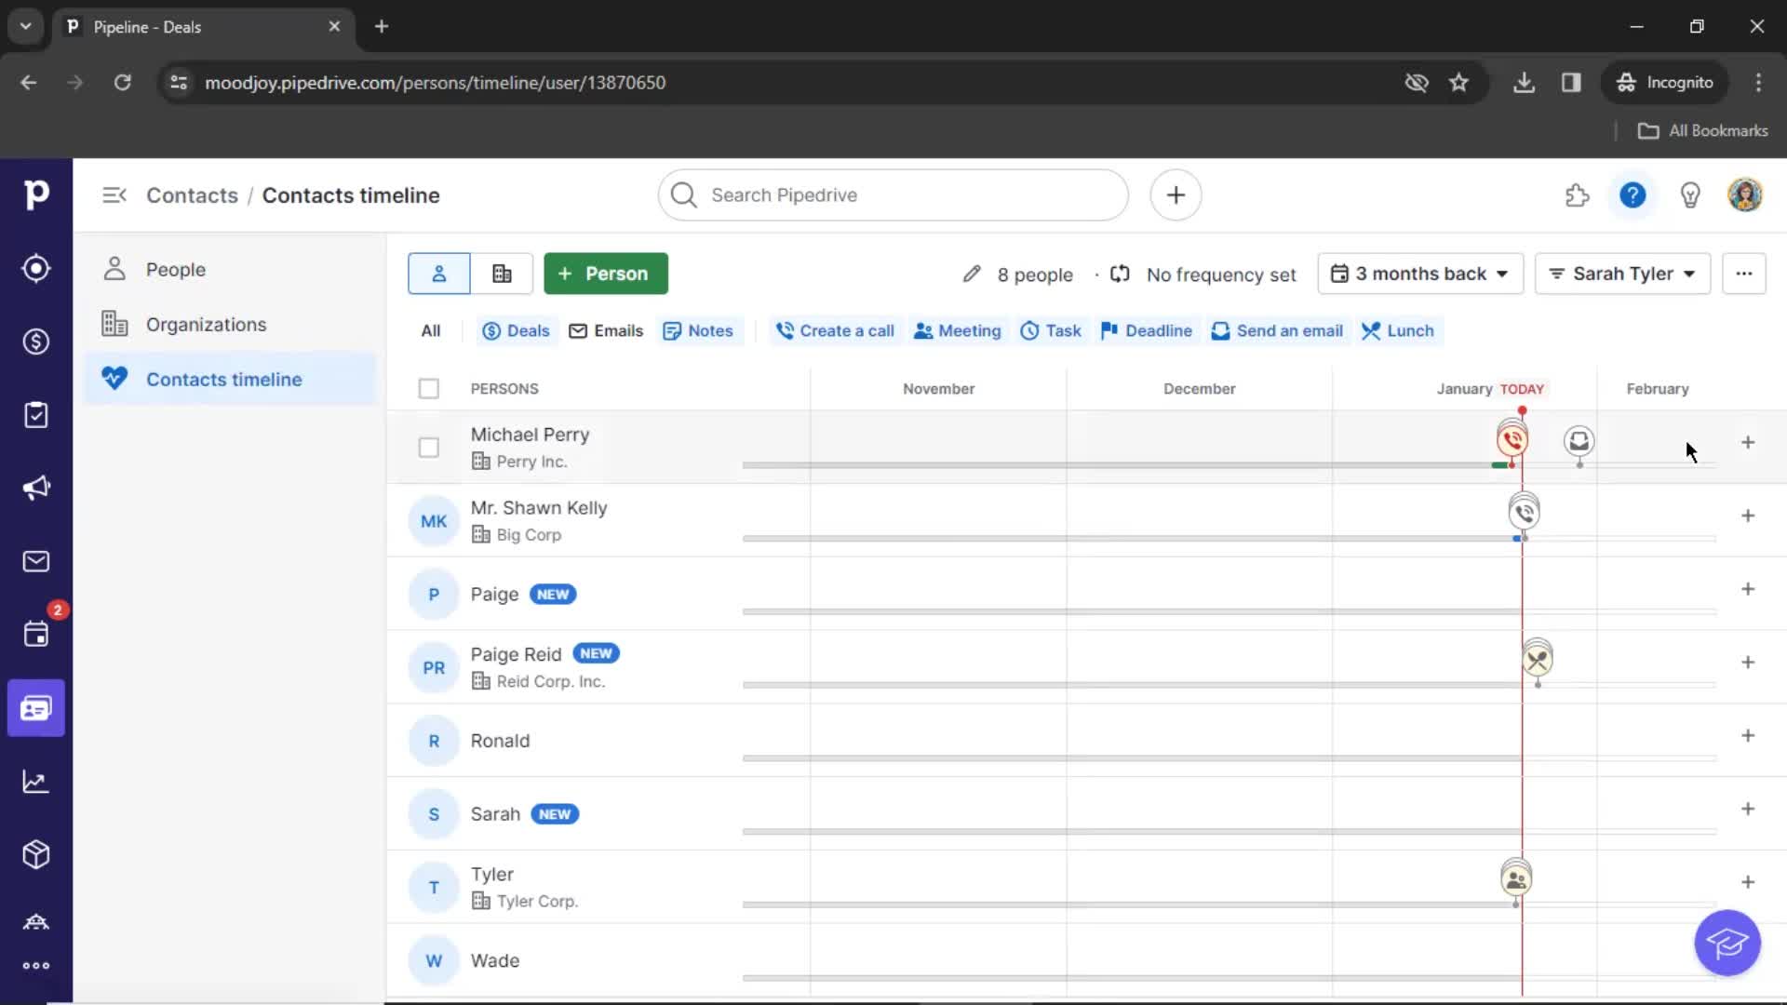This screenshot has height=1005, width=1787.
Task: Click the People sidebar icon
Action: click(114, 269)
